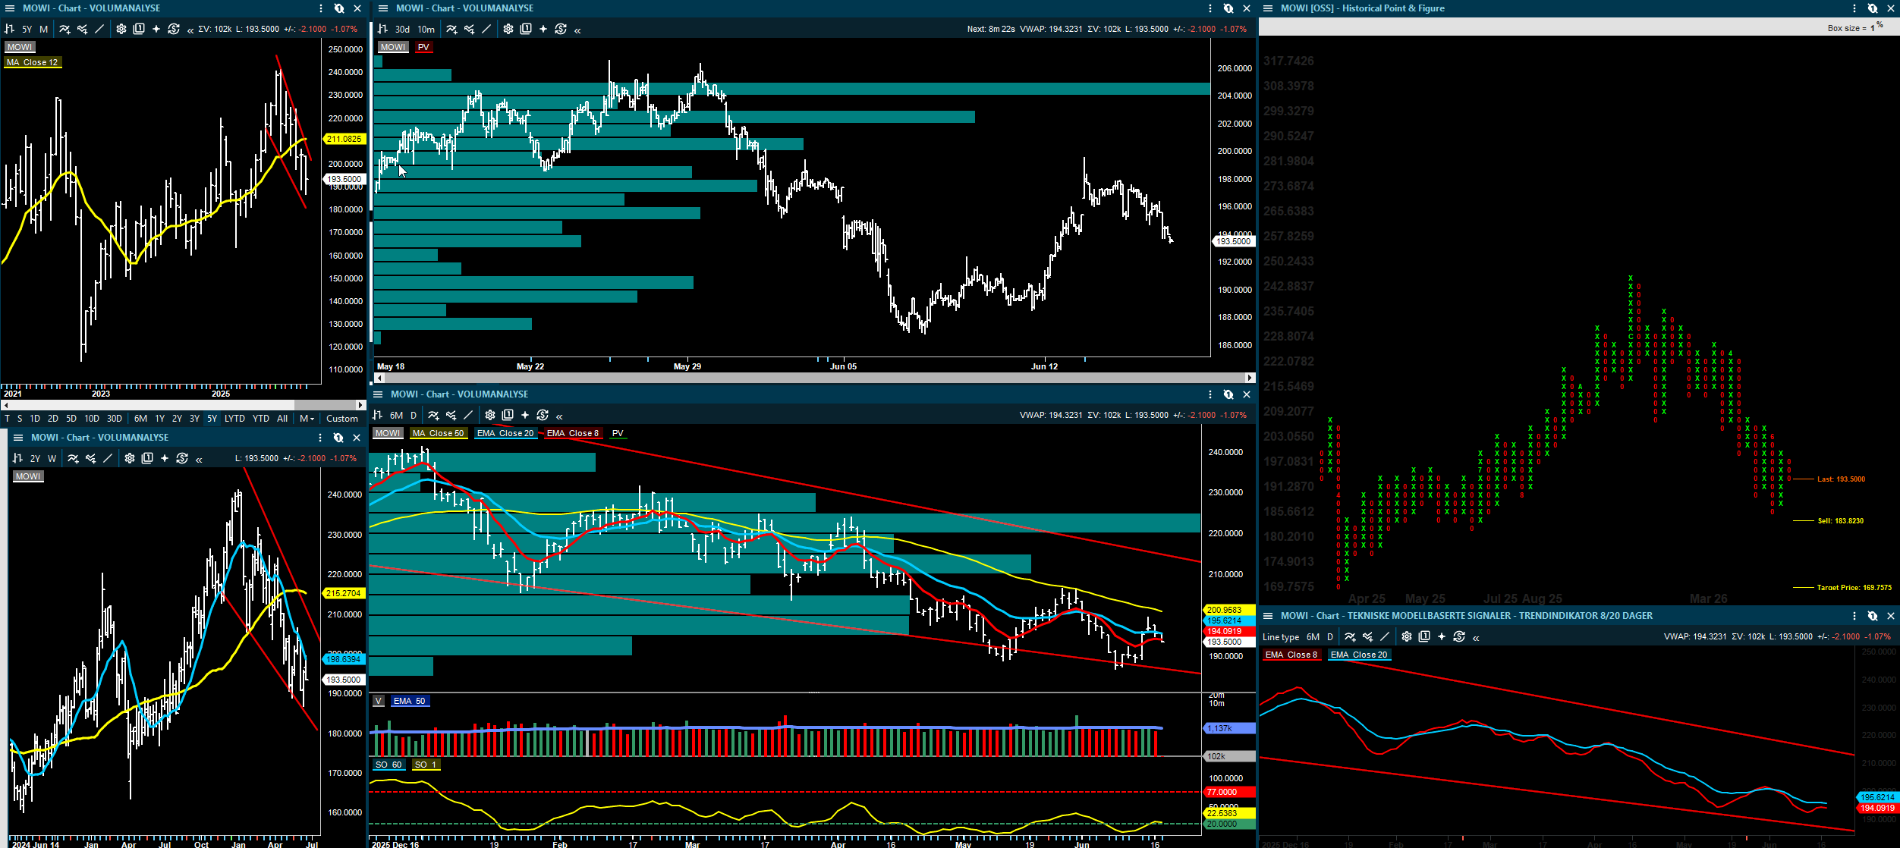Open hamburger menu of 6M daily chart
Screen dimensions: 1900x848
378,394
